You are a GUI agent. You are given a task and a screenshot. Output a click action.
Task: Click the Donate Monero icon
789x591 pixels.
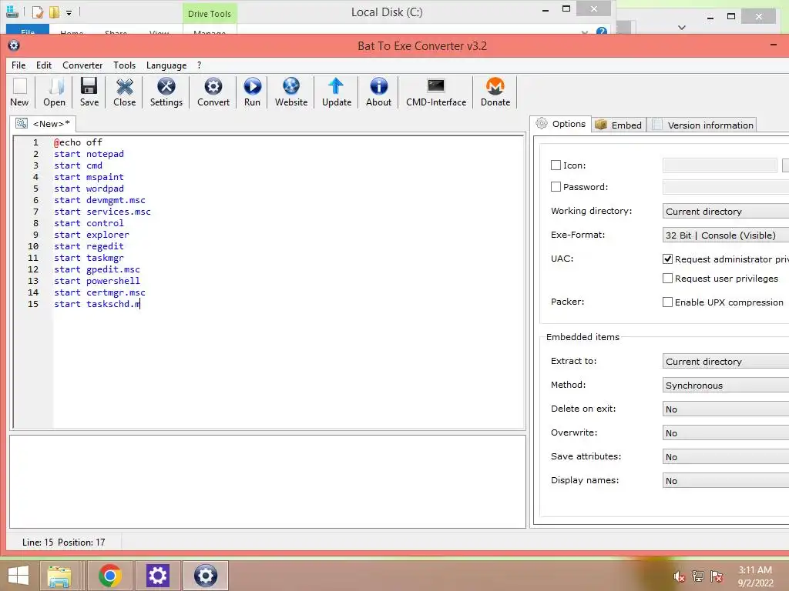click(x=495, y=92)
